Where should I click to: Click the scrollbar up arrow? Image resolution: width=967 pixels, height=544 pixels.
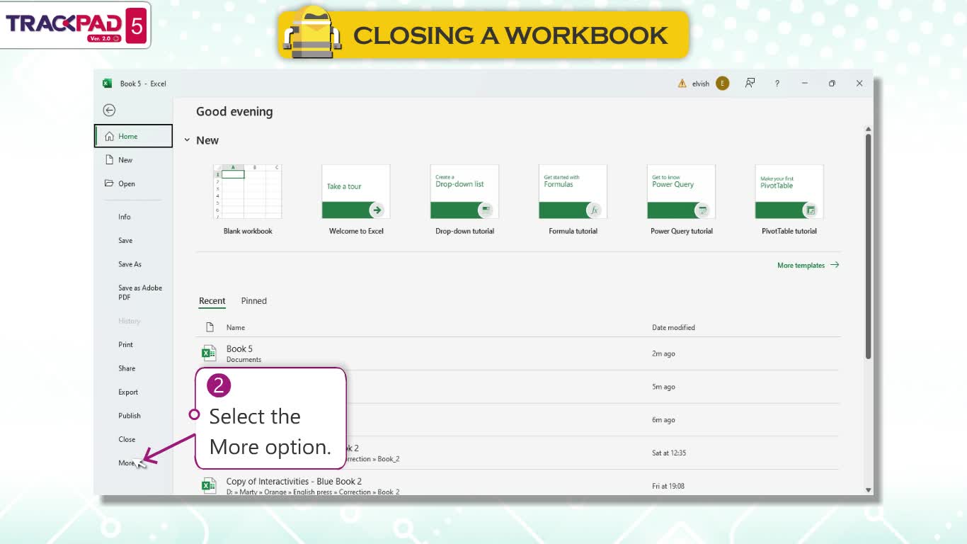click(x=868, y=130)
